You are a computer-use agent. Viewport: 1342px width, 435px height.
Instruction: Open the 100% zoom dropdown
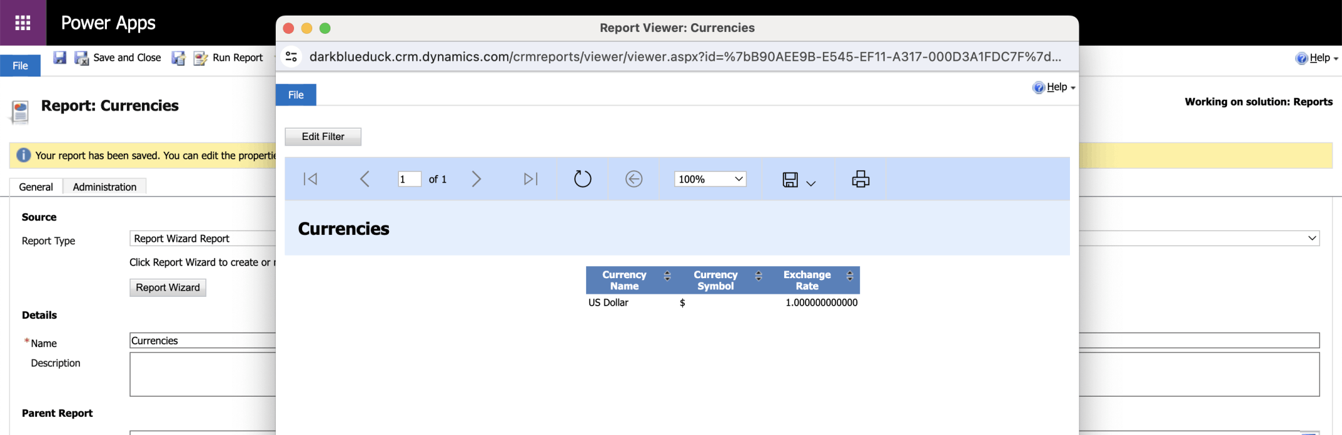coord(710,180)
